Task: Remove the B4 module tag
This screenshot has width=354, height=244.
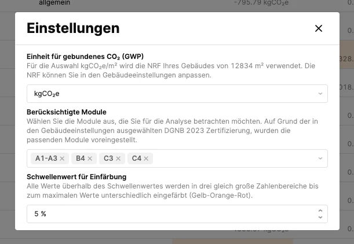Action: click(90, 158)
